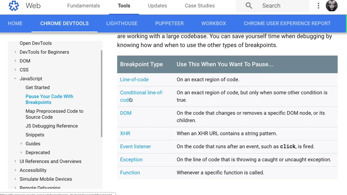This screenshot has height=195, width=347.
Task: Open the Fundamentals top tab
Action: [83, 6]
